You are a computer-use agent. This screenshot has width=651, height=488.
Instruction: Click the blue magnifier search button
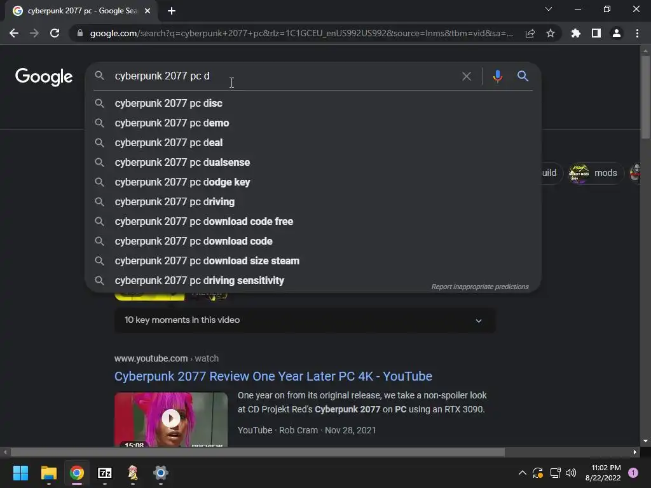[523, 76]
